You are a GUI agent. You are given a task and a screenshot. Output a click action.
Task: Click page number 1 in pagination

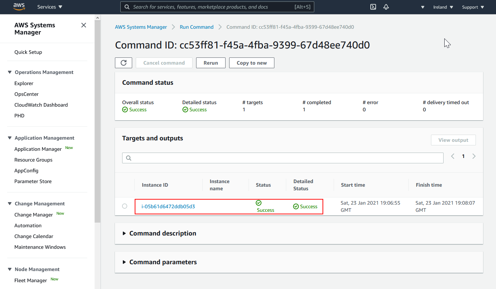463,156
